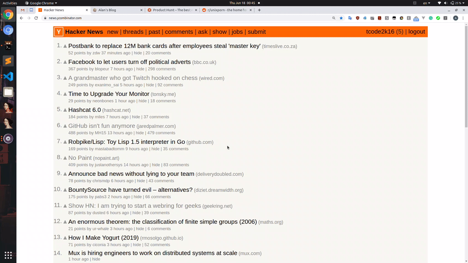468x263 pixels.
Task: Open the Chrome three-dot menu
Action: (463, 18)
